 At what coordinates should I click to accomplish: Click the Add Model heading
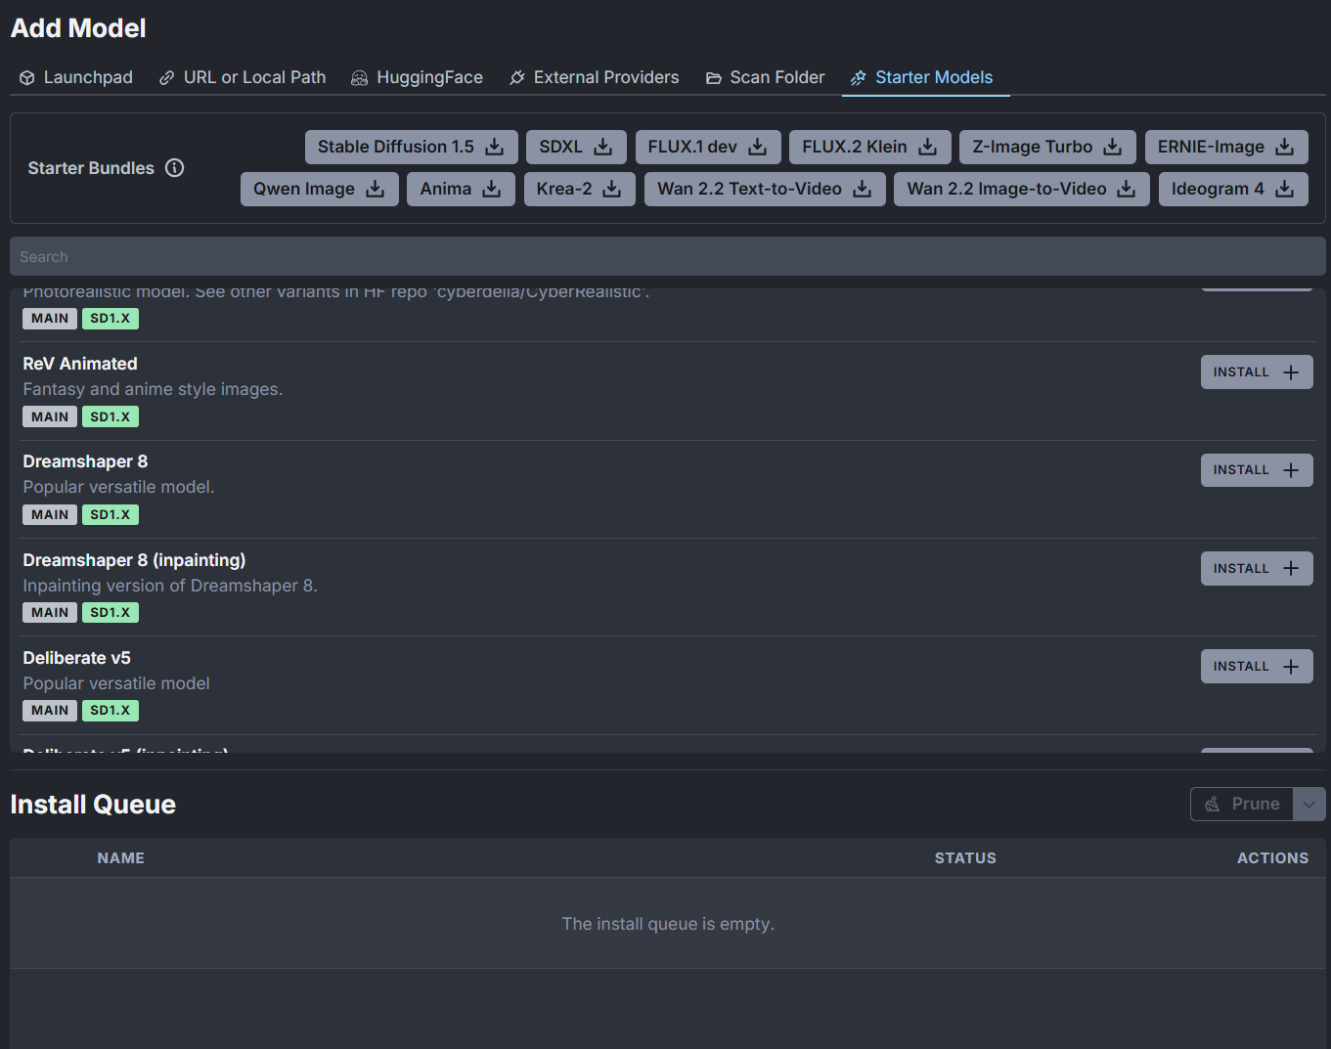(78, 28)
